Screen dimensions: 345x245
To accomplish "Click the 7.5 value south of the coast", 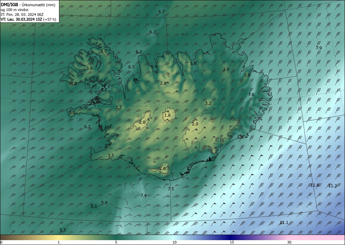I will coord(171,189).
